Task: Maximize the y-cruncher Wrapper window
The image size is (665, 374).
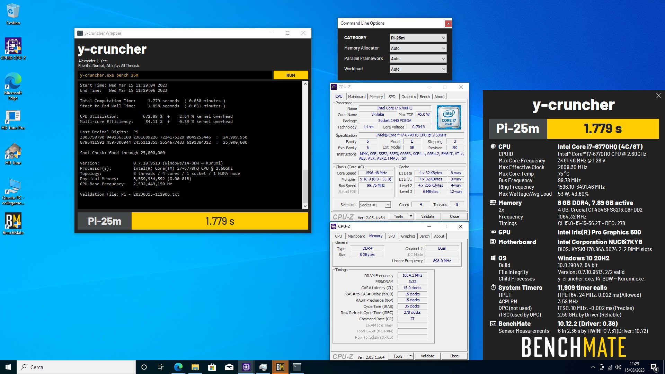Action: (x=287, y=33)
